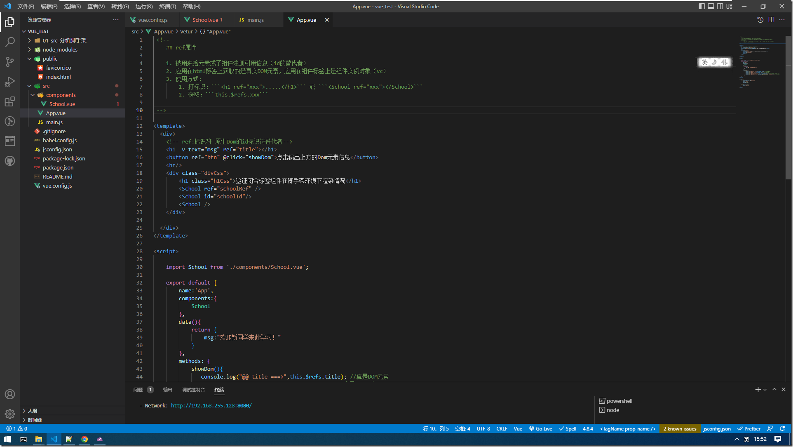Viewport: 793px width, 447px height.
Task: Open the network URL link in terminal
Action: point(211,405)
